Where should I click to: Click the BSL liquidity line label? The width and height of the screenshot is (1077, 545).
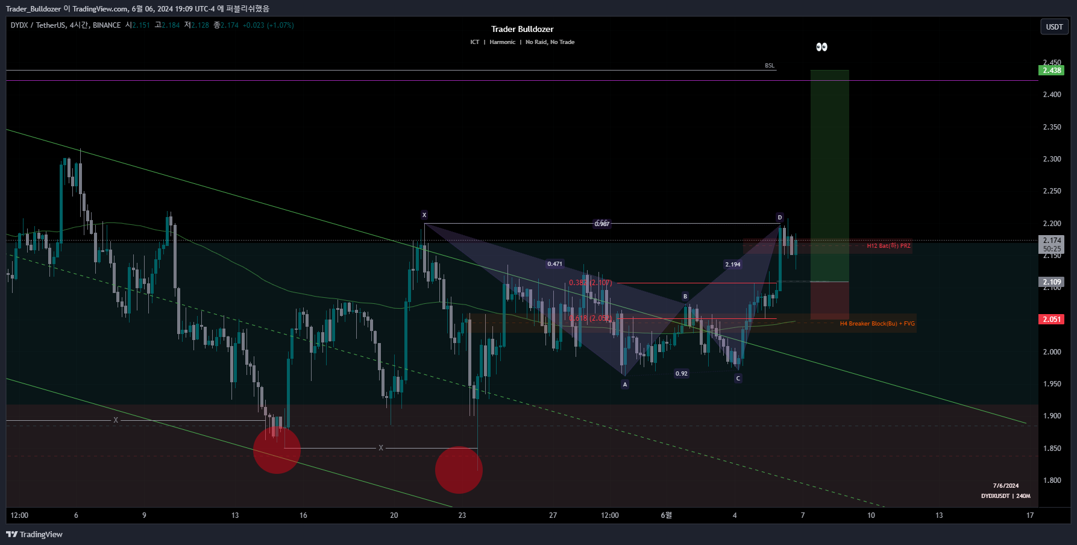click(770, 66)
